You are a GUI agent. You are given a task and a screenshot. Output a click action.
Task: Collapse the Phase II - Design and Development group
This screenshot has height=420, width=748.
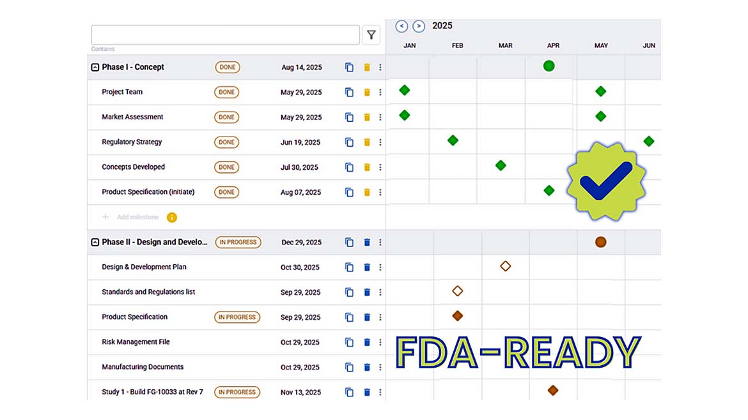tap(95, 242)
